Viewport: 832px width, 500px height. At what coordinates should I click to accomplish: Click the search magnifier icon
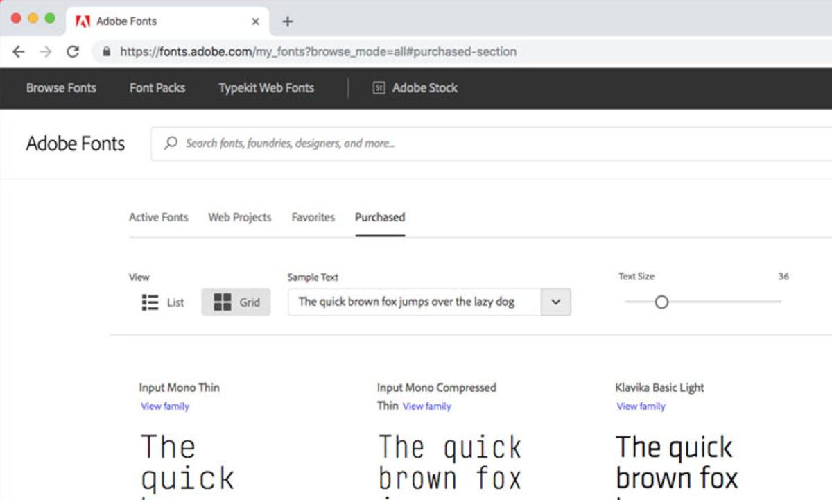171,144
